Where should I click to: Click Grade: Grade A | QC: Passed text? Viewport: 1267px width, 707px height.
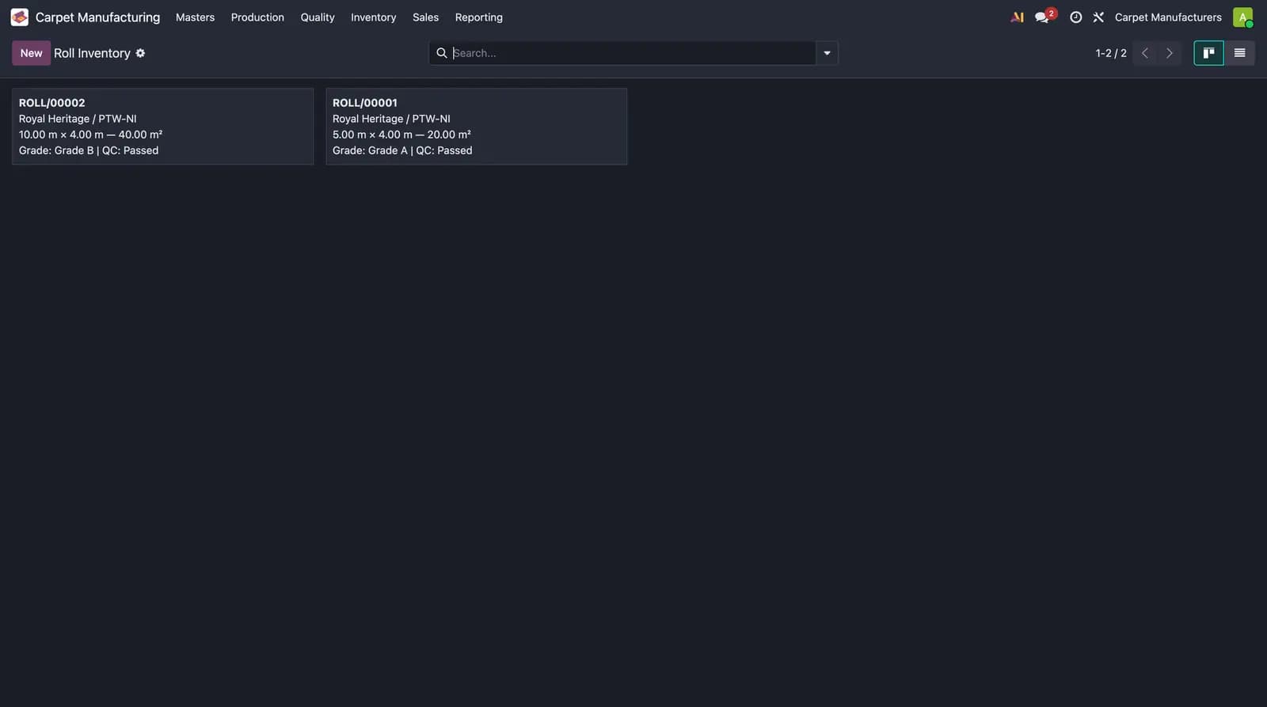click(x=402, y=150)
